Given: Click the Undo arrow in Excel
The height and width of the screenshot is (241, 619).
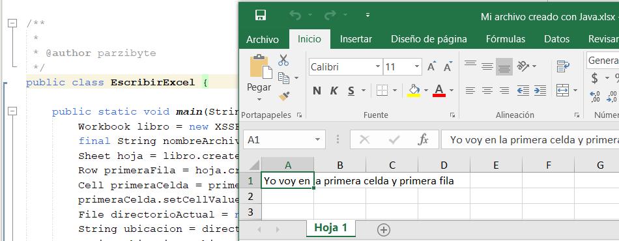Looking at the screenshot, I should point(295,16).
